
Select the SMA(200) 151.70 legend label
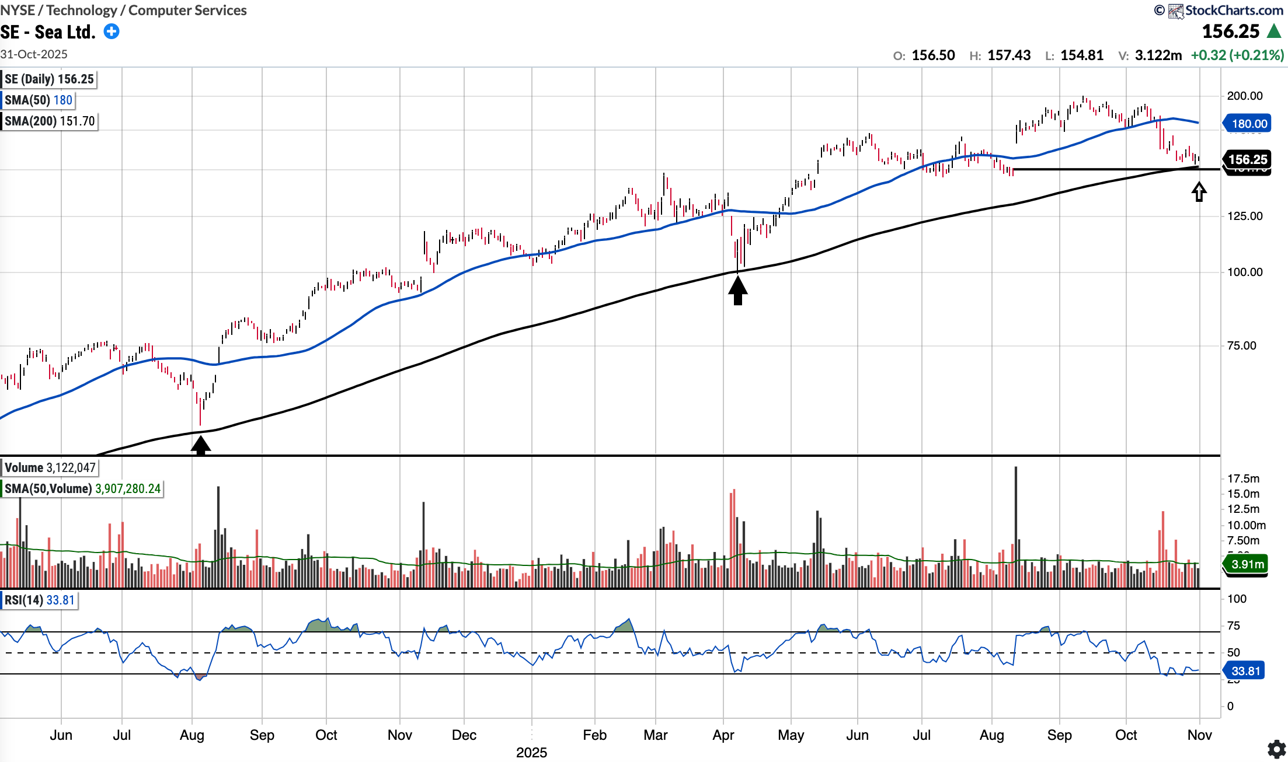[x=50, y=121]
